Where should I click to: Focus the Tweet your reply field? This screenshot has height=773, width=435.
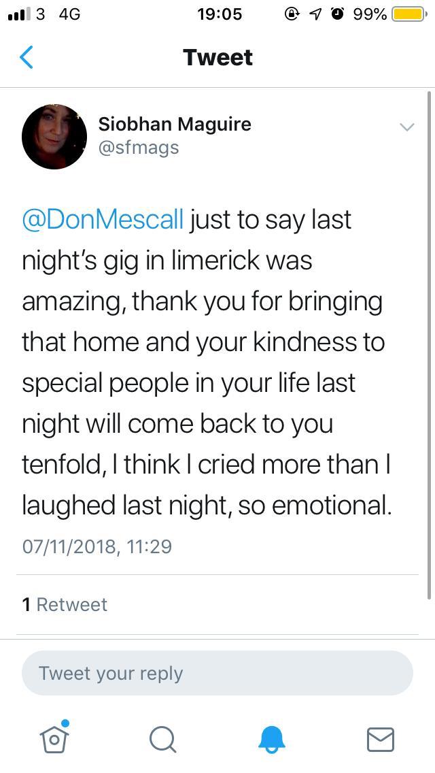217,673
